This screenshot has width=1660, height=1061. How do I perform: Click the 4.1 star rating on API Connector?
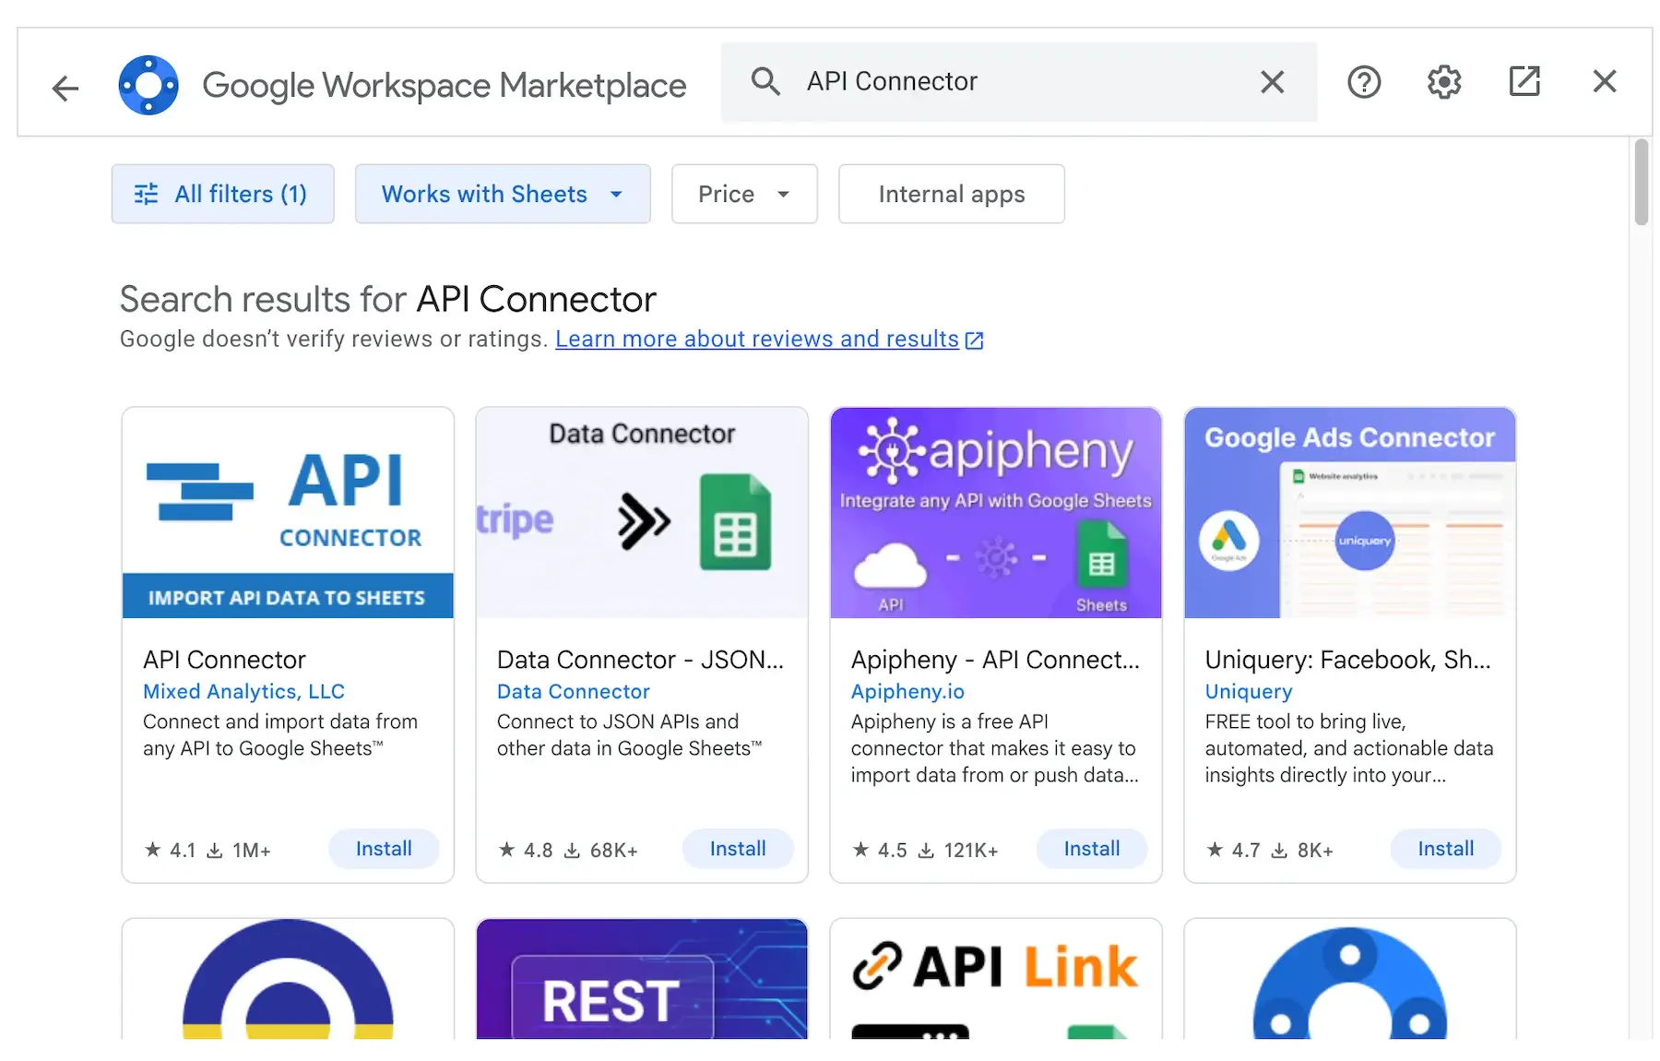171,850
